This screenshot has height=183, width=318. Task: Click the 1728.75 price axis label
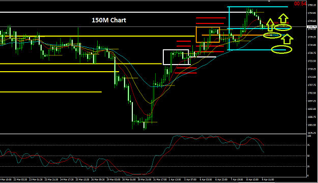(312, 53)
